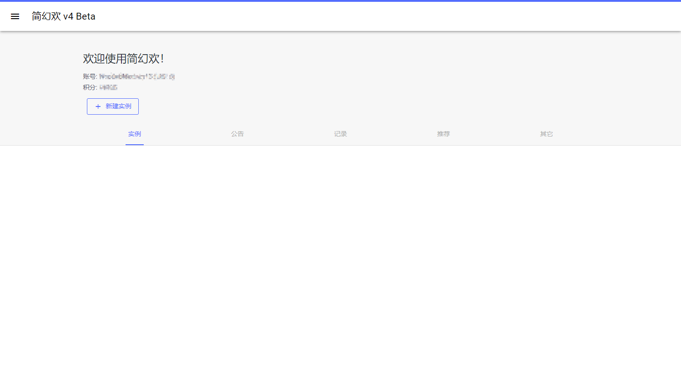The image size is (681, 370).
Task: Click the 欢迎使用简幻欢! heading
Action: [123, 59]
